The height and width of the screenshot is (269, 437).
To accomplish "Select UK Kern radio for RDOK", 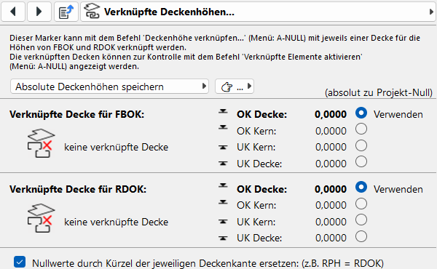I will [361, 220].
